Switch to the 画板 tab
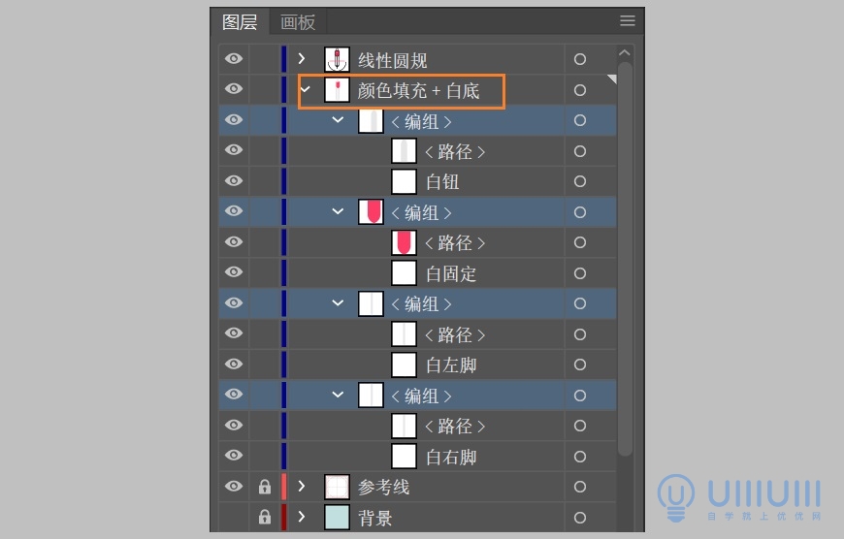 tap(298, 22)
